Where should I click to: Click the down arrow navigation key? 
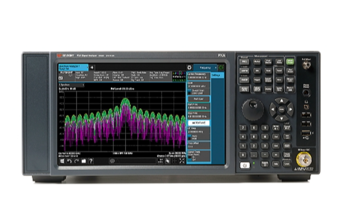[282, 118]
